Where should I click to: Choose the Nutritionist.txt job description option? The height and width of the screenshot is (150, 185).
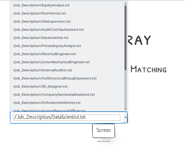[x=40, y=13]
